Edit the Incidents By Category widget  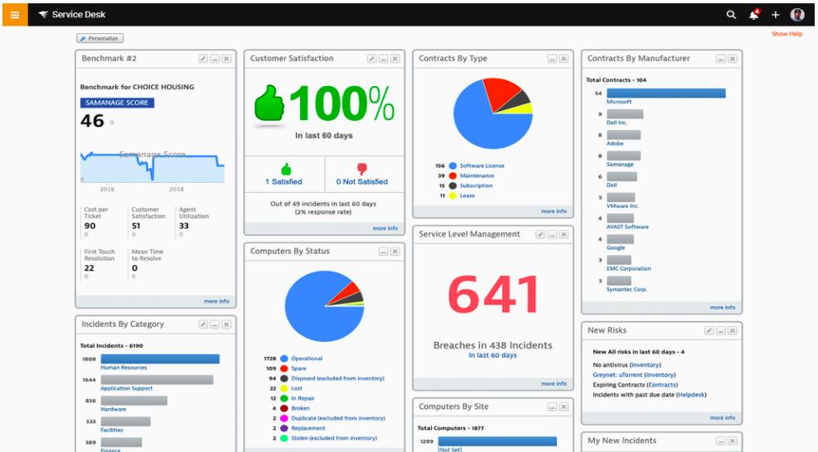[203, 325]
